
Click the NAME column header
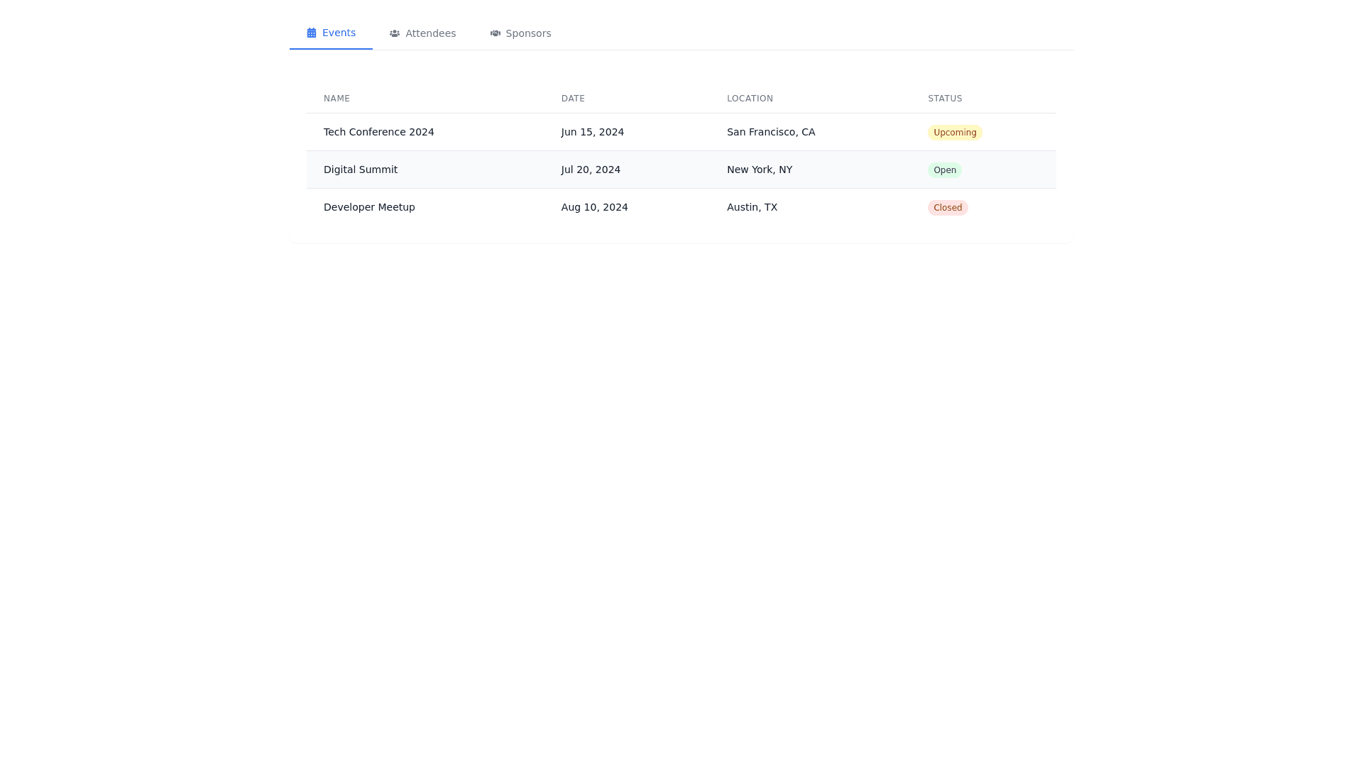[336, 99]
